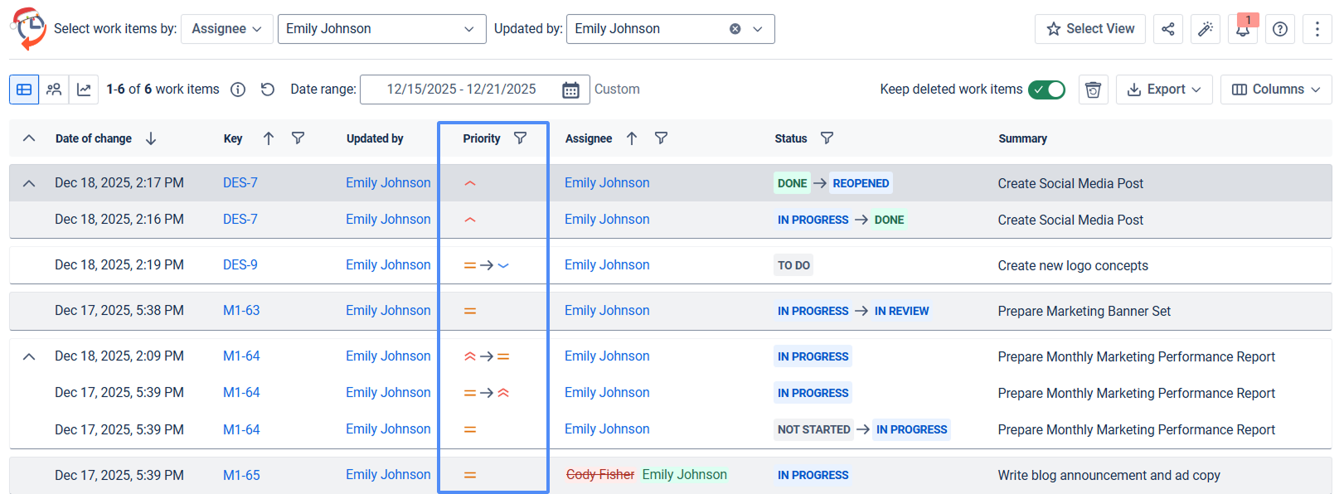Click 'Dec 17, 2025, 5:38 PM' date cell

[119, 311]
